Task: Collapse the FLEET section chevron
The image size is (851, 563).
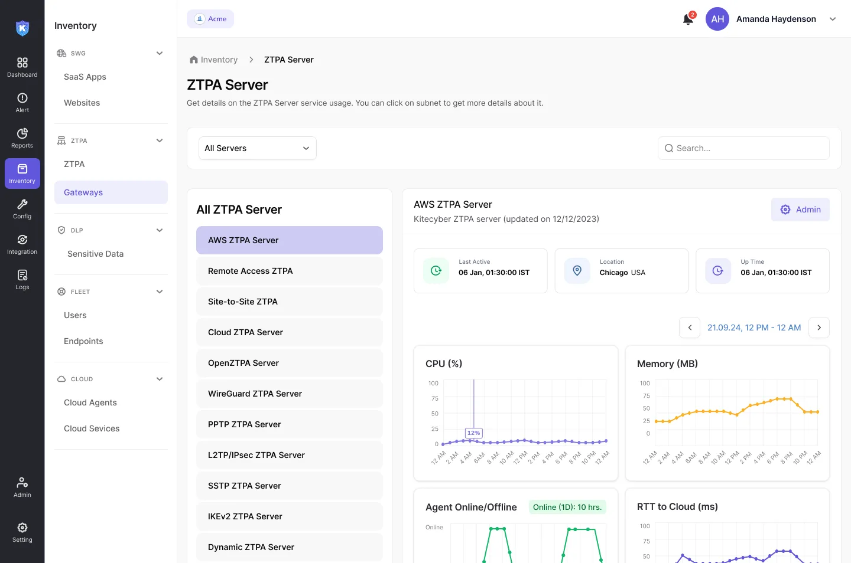Action: [160, 292]
